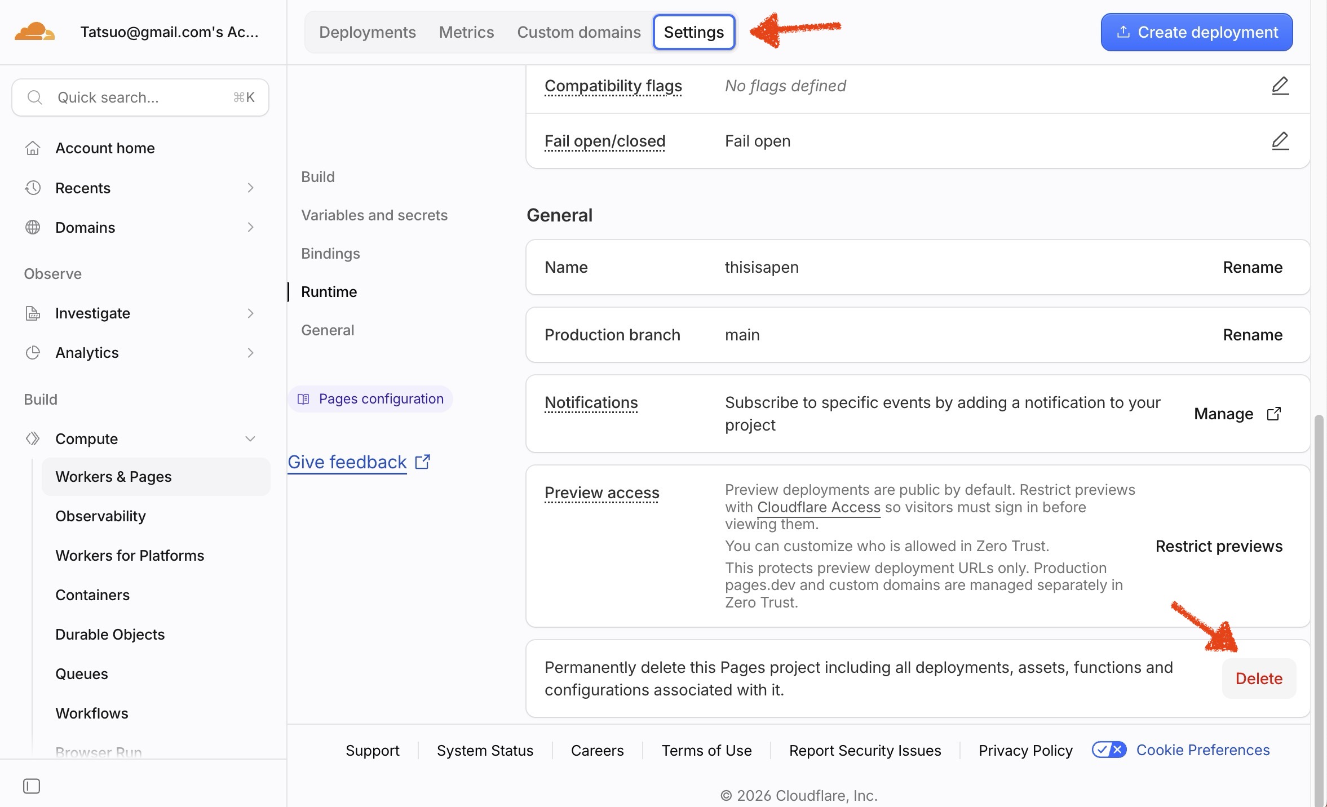1327x807 pixels.
Task: Click the Compatibility flags label
Action: tap(613, 86)
